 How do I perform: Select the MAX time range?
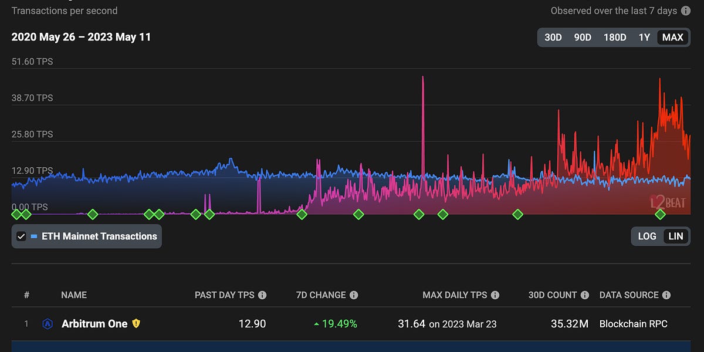[x=672, y=38]
